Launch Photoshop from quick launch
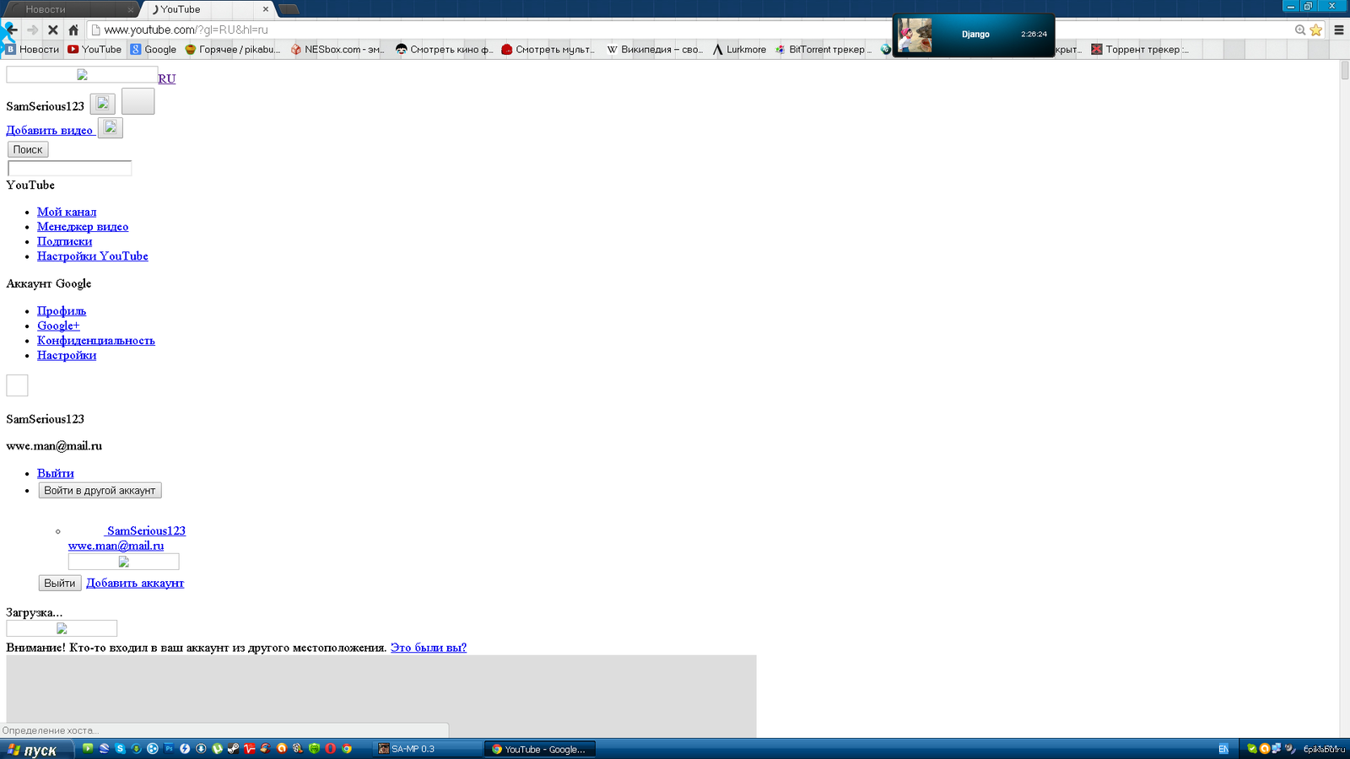1350x759 pixels. point(169,748)
